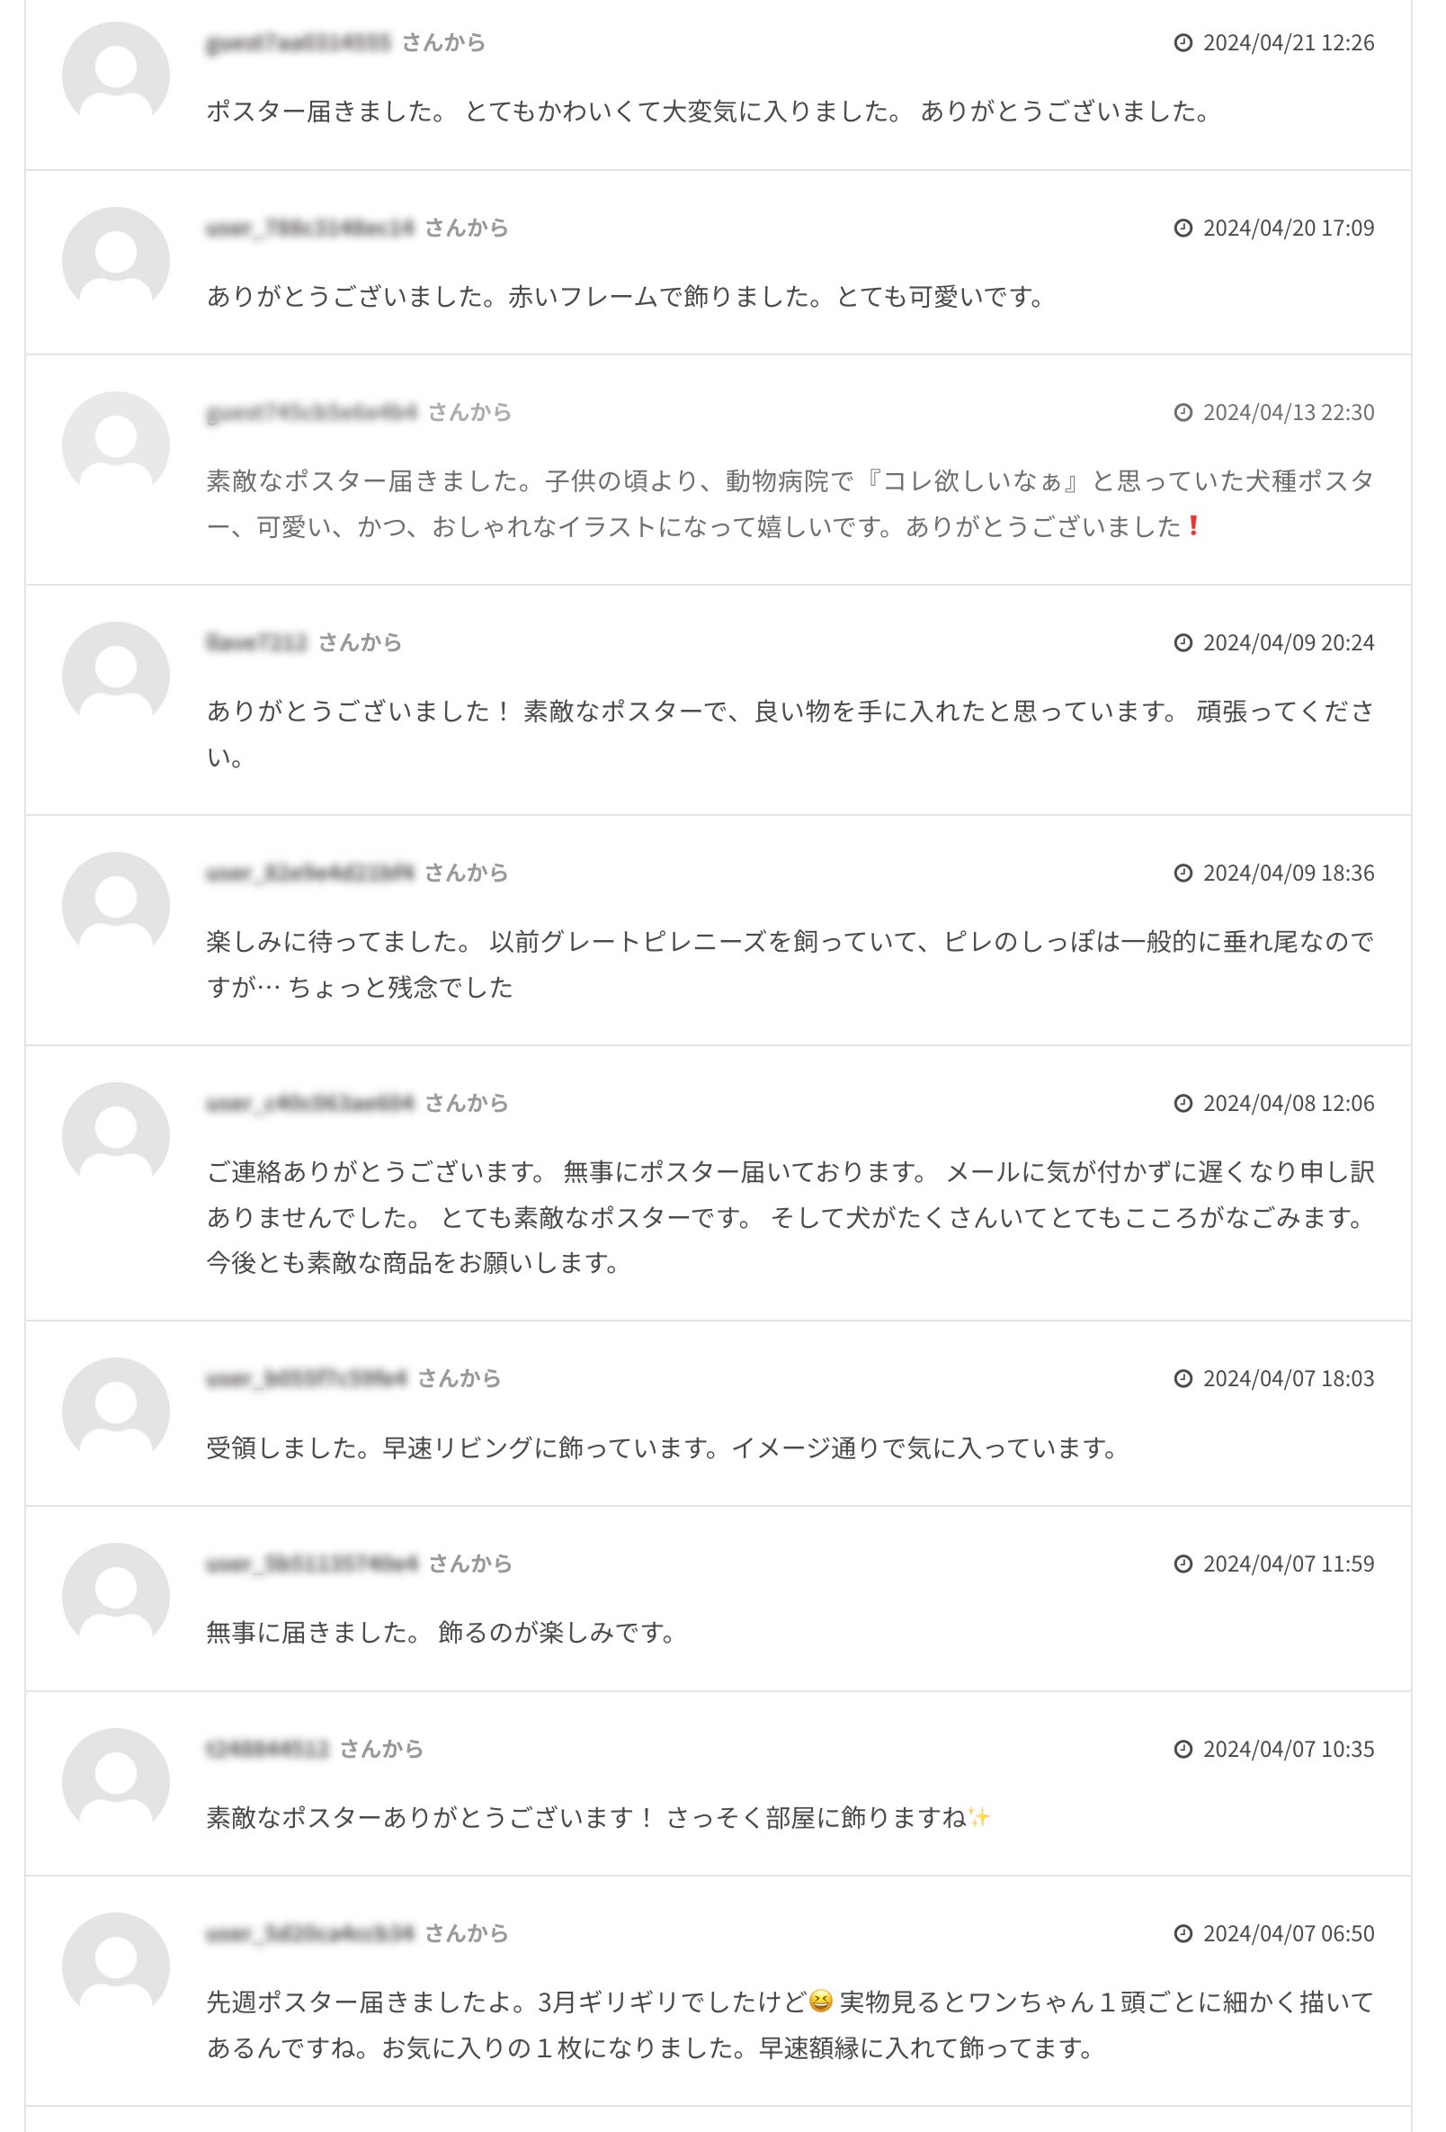
Task: Open the reviewer name on the 2024/04/08 review
Action: pyautogui.click(x=310, y=1103)
